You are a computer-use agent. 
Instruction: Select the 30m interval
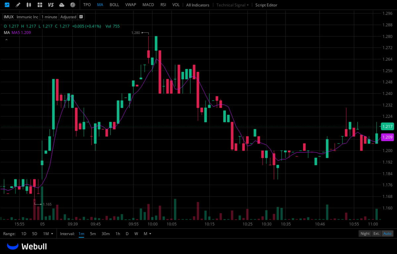[106, 234]
